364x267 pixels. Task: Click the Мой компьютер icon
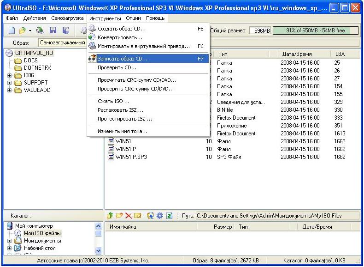(x=9, y=226)
